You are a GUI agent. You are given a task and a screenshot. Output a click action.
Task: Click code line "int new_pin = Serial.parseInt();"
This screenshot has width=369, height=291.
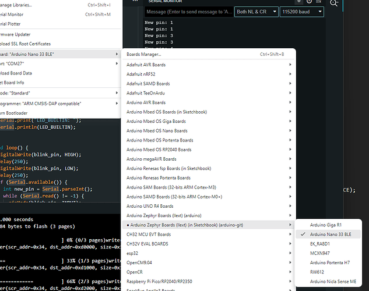[48, 189]
